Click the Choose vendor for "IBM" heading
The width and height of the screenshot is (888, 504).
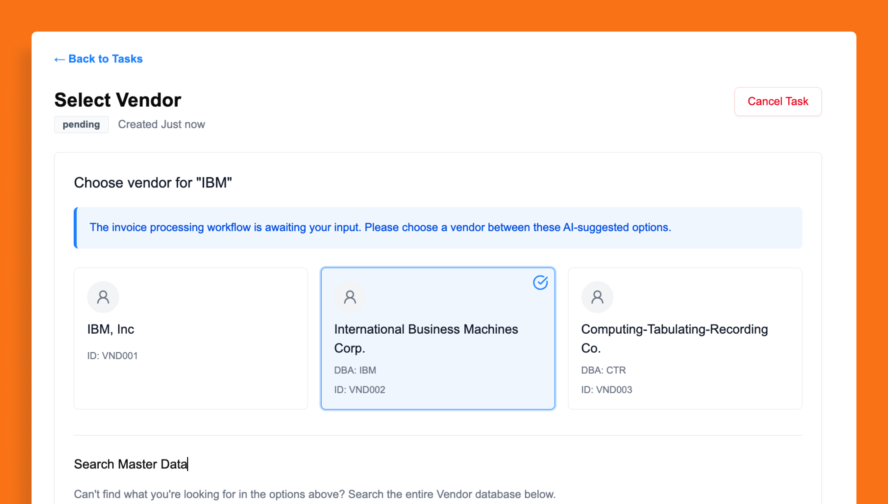[x=153, y=183]
